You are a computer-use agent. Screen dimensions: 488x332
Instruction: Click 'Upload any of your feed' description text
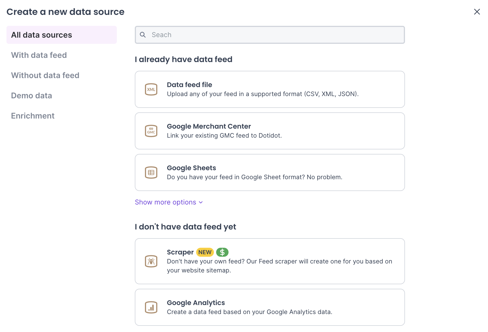263,94
